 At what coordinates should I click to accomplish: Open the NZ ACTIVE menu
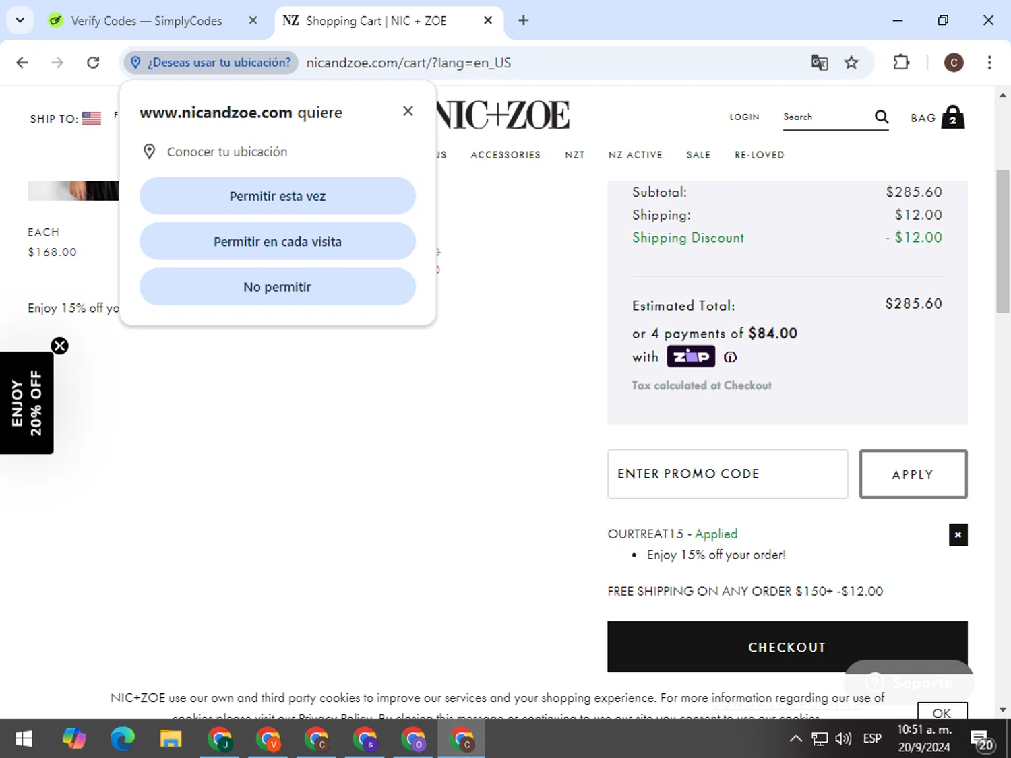(635, 155)
